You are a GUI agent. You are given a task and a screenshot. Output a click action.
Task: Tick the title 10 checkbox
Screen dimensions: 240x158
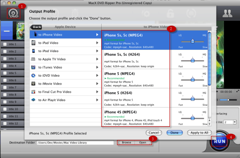click(x=5, y=109)
